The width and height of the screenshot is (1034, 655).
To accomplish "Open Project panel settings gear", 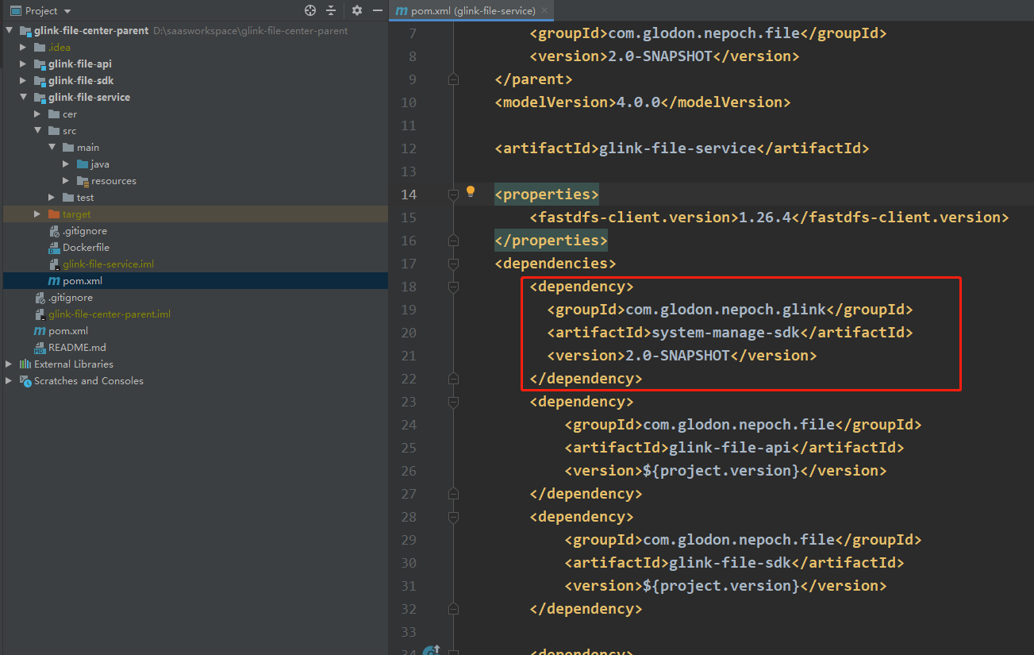I will coord(357,10).
